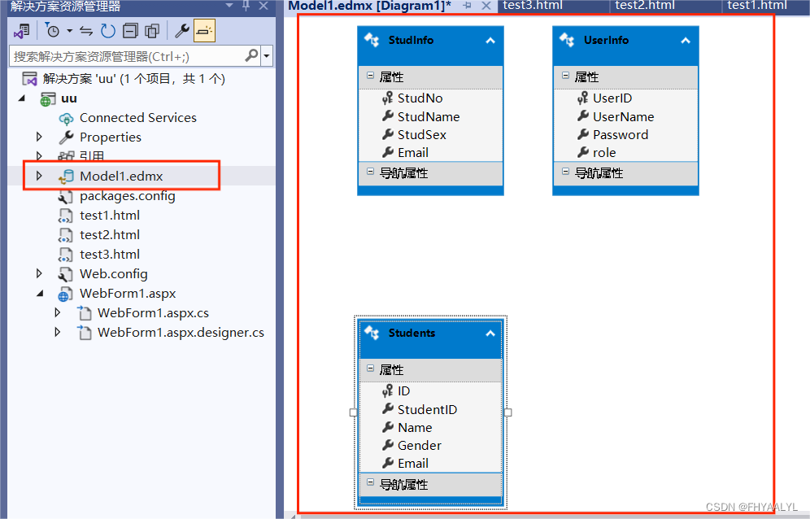This screenshot has height=519, width=810.
Task: Click the show all files icon
Action: pos(152,31)
